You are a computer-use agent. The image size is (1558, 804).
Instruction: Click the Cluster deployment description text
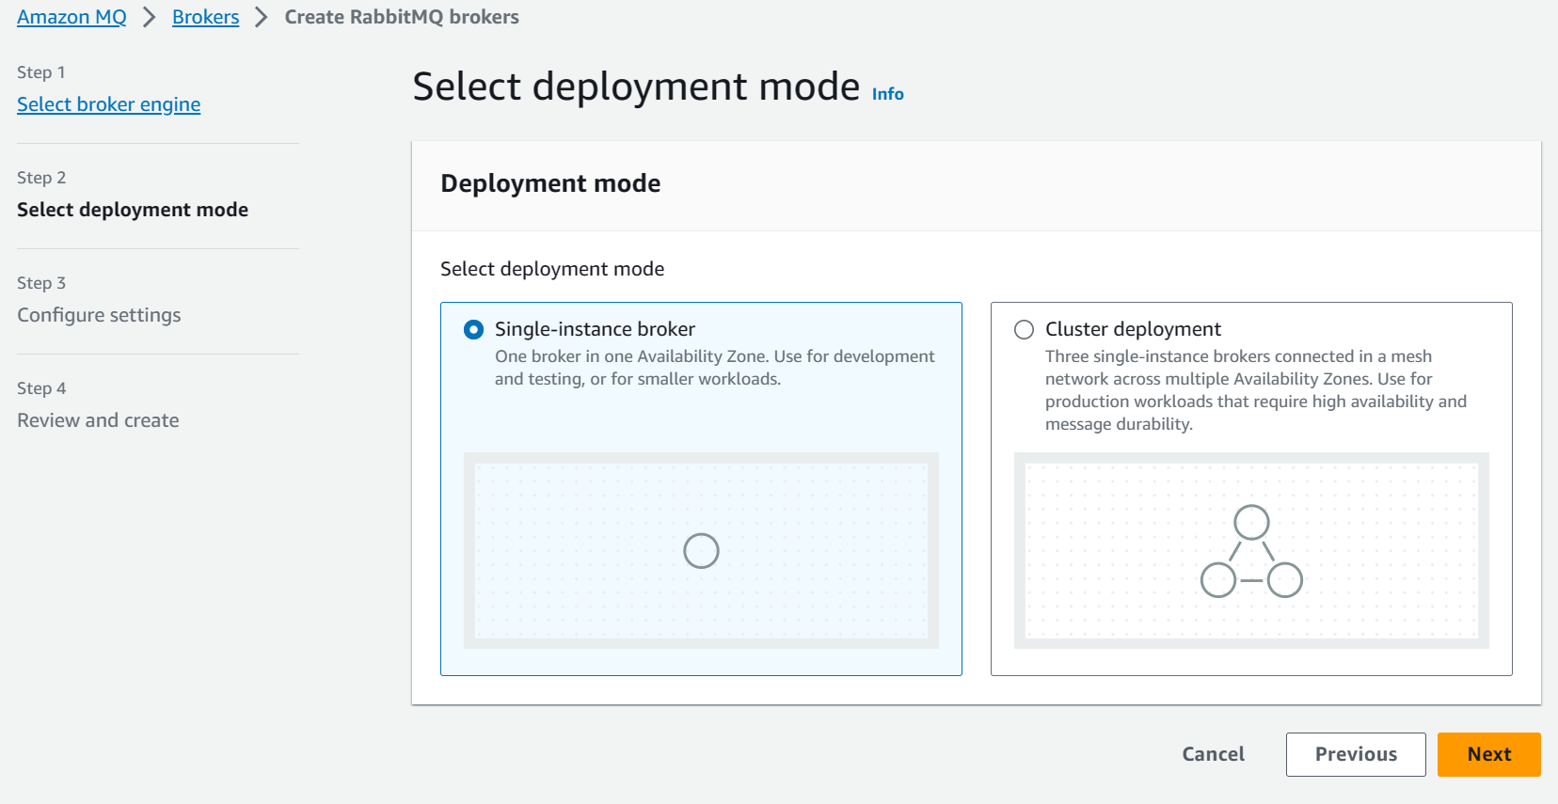tap(1256, 390)
